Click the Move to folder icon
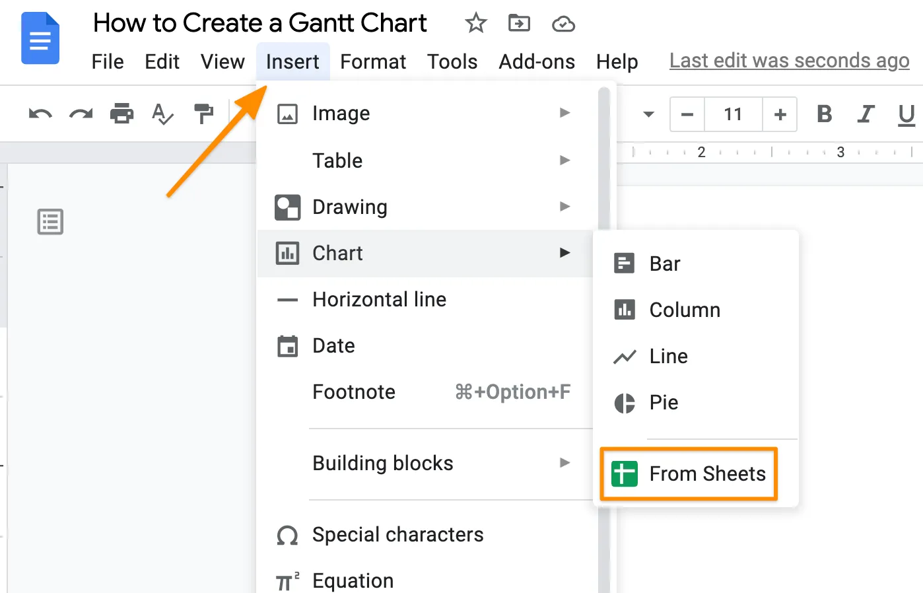 click(519, 24)
